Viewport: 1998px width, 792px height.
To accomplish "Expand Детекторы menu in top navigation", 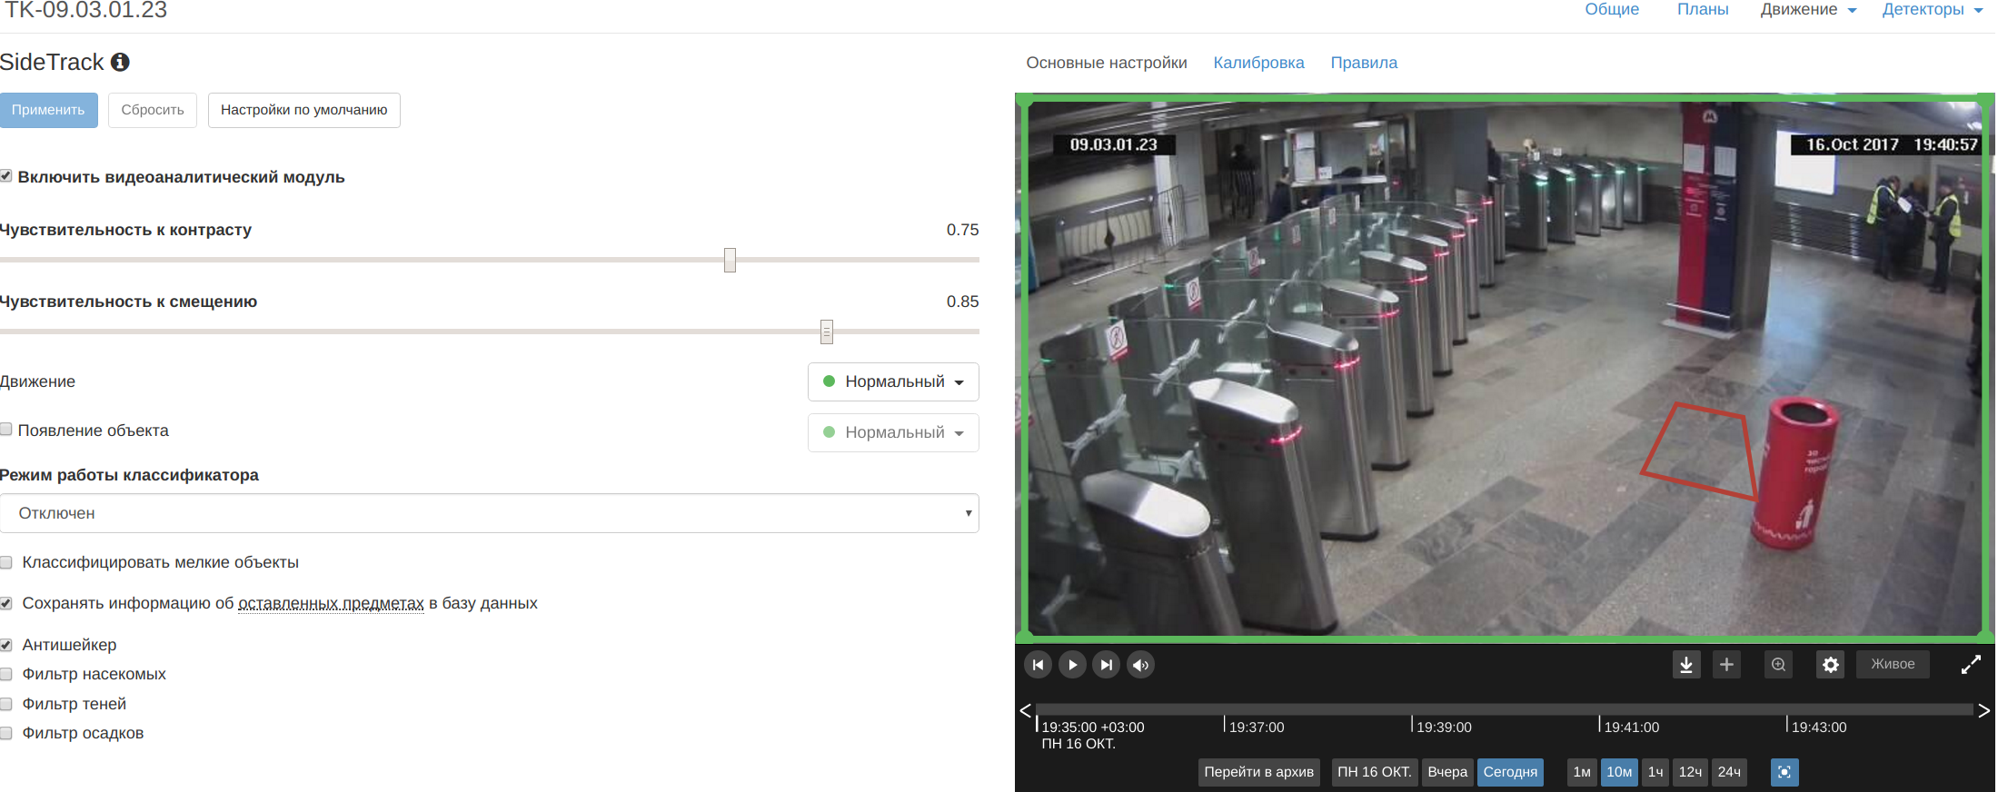I will click(1932, 10).
